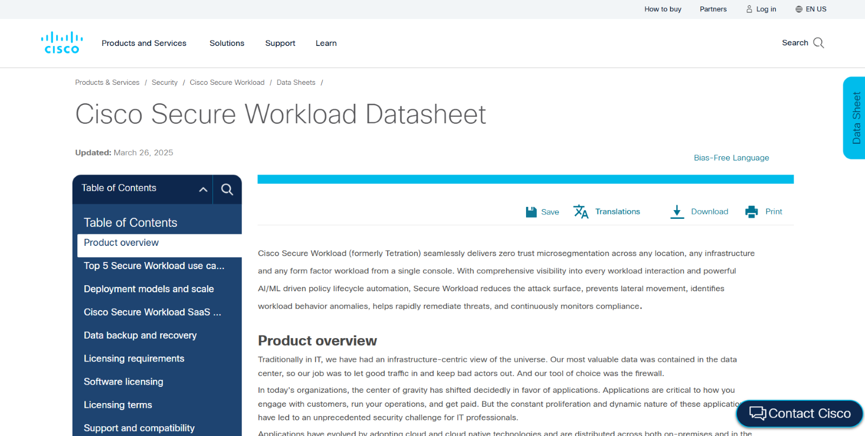This screenshot has width=865, height=436.
Task: Change the EN US language setting
Action: pos(816,9)
